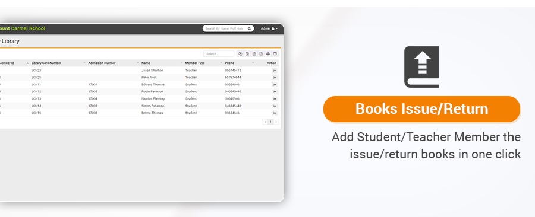Click admission number 17001

pyautogui.click(x=93, y=85)
